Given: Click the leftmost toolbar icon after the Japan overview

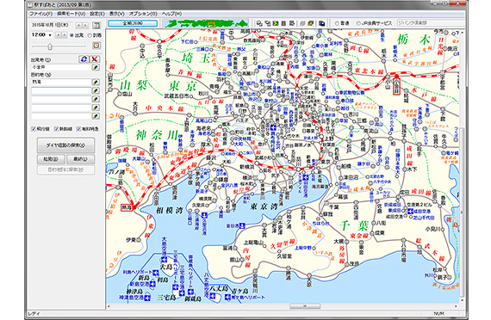Looking at the screenshot, I should [x=259, y=23].
